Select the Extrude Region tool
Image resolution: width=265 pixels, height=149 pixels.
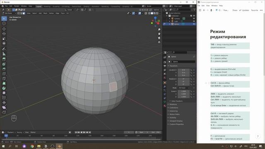pos(4,59)
